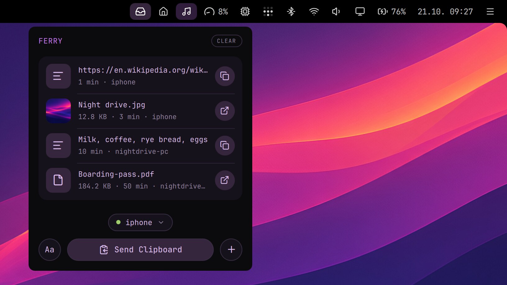The height and width of the screenshot is (285, 507).
Task: Copy the Milk, coffee grocery note
Action: (225, 145)
